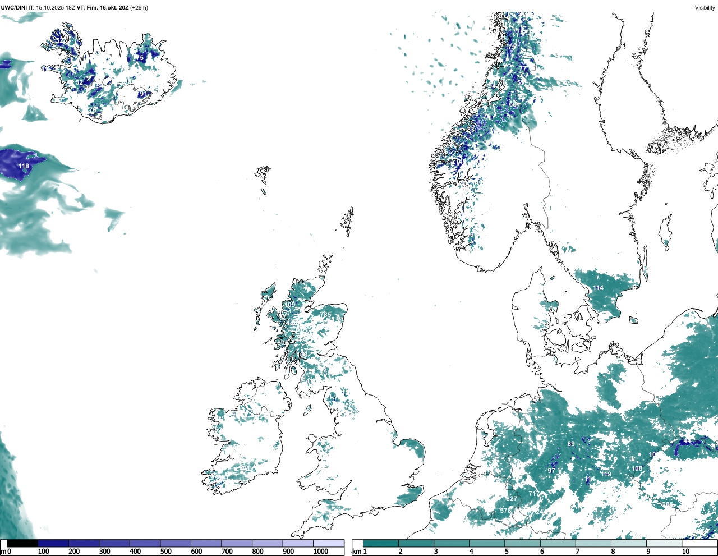Click the 91 visibility value in southeast Iceland

click(x=143, y=94)
